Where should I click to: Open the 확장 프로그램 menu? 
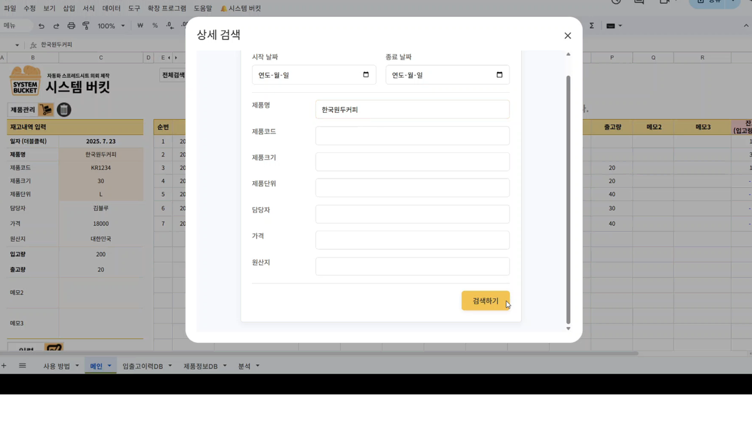(167, 9)
